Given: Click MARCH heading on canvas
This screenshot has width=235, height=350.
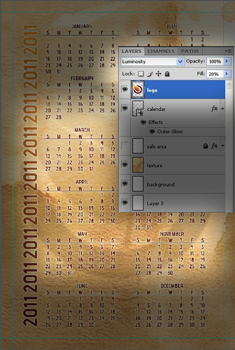Looking at the screenshot, I should pyautogui.click(x=82, y=130).
